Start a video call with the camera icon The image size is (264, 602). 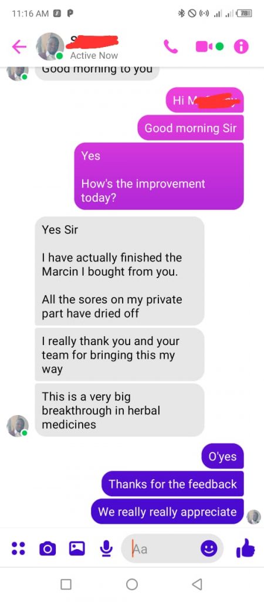(209, 46)
